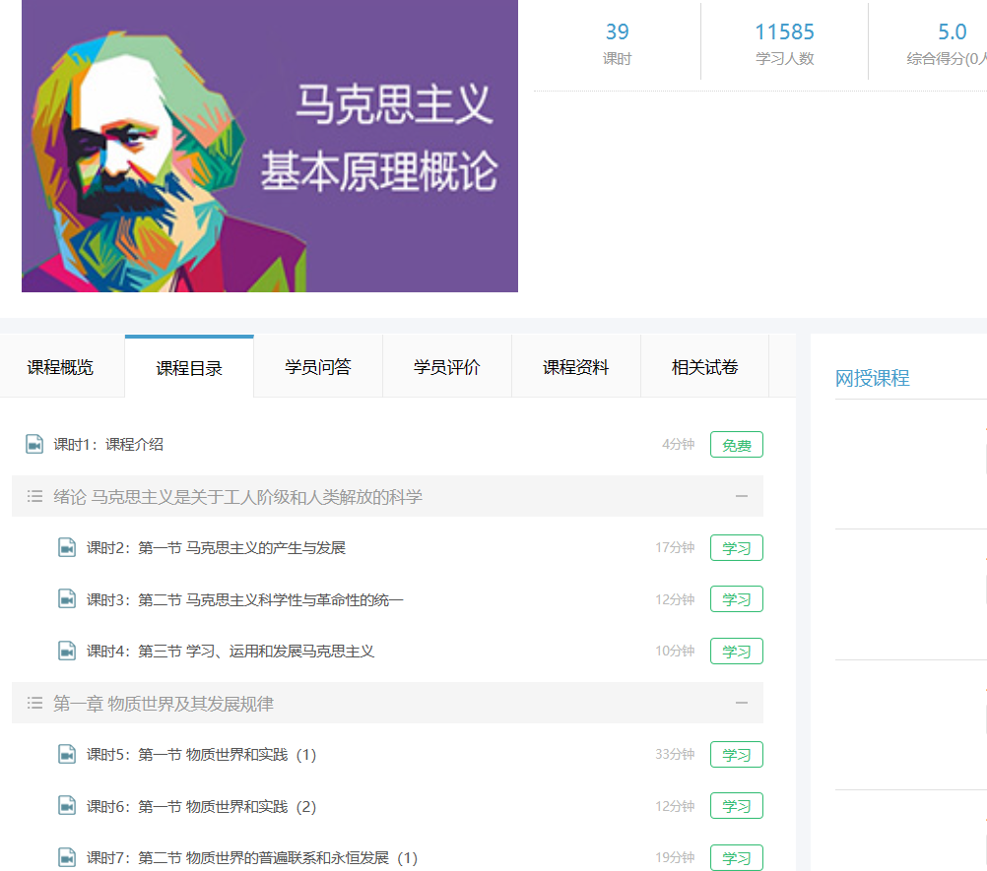Screen dimensions: 987x871
Task: Click the 33分钟 duration of 课时5
Action: [x=675, y=754]
